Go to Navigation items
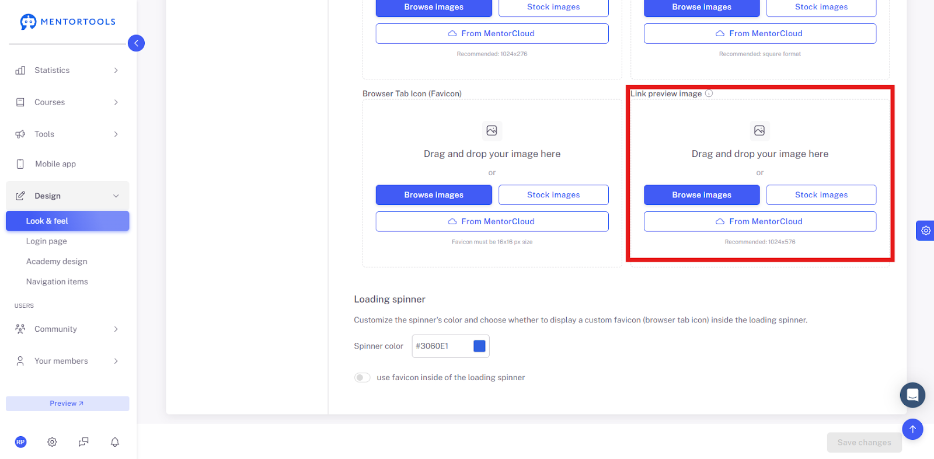Image resolution: width=934 pixels, height=459 pixels. tap(57, 281)
